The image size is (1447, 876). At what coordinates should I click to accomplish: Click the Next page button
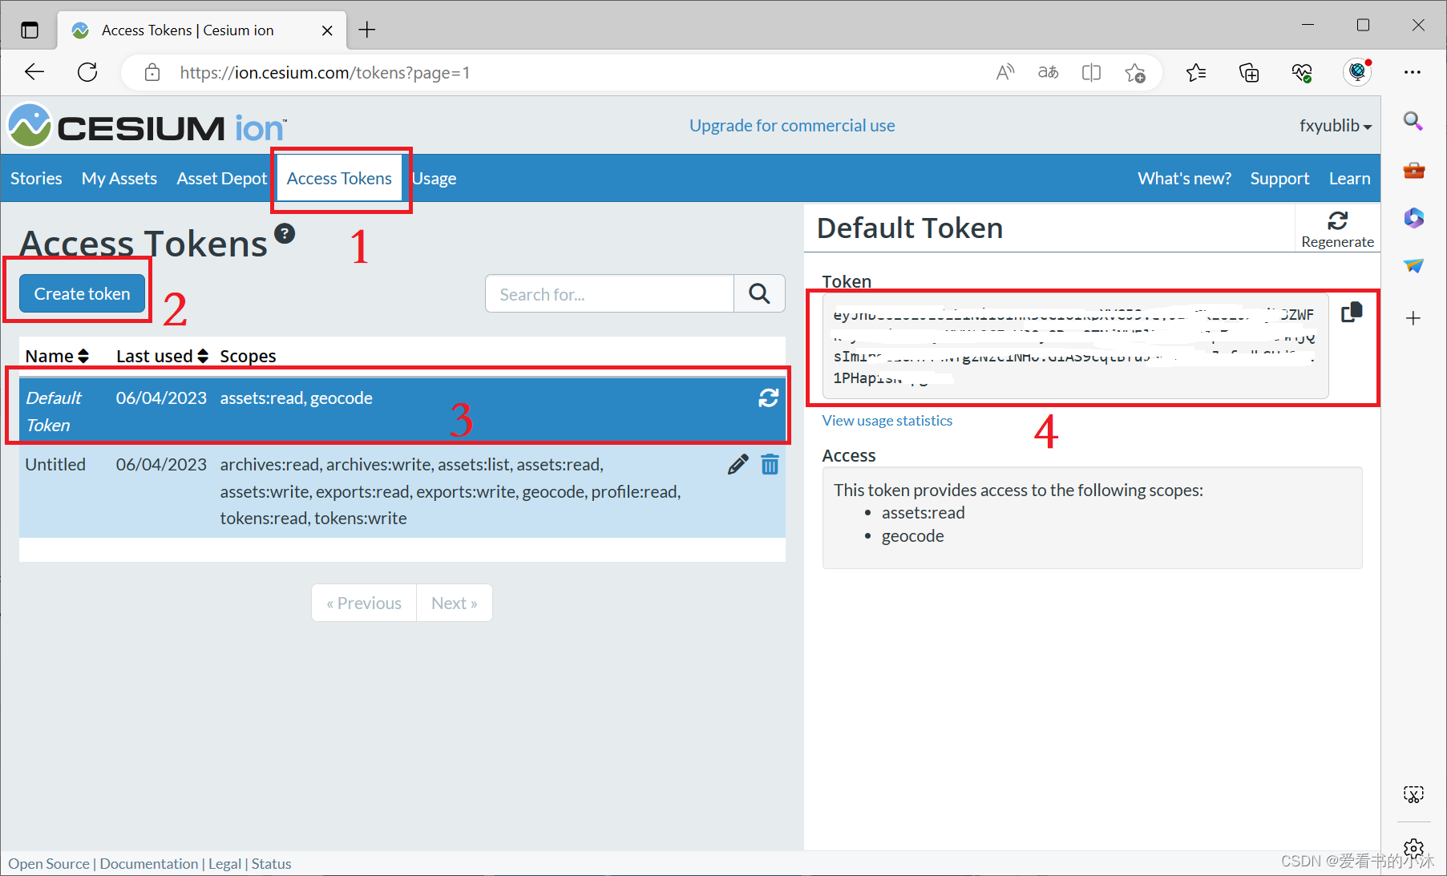(455, 603)
